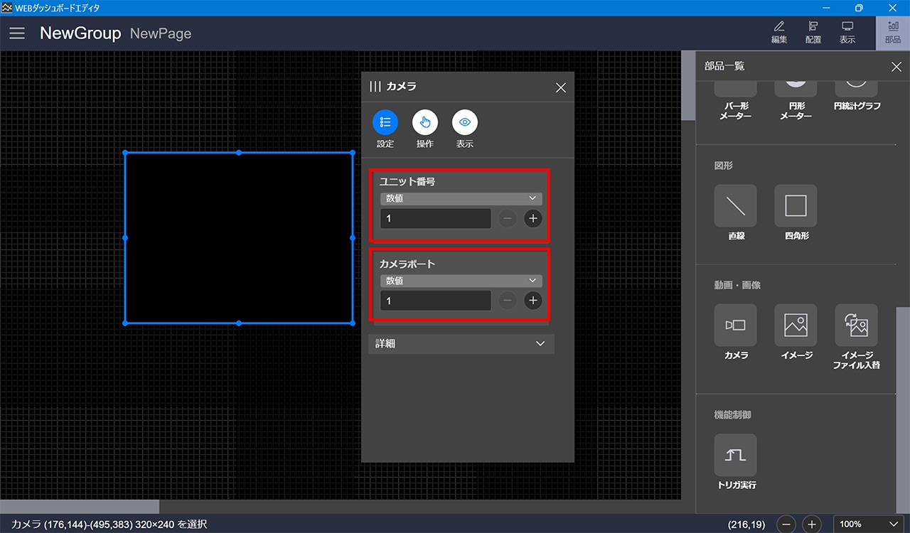This screenshot has width=910, height=533.
Task: Increase the unit number with plus button
Action: 533,219
